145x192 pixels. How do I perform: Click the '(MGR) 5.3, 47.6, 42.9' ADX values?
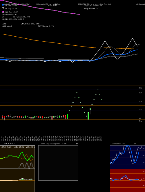[x=30, y=24]
